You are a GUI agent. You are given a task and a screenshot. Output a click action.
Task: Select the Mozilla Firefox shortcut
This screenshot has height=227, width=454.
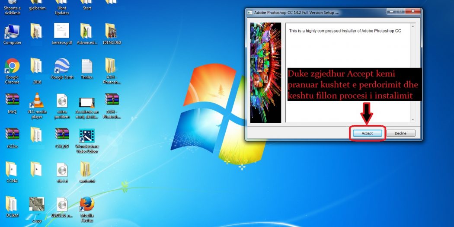click(87, 210)
